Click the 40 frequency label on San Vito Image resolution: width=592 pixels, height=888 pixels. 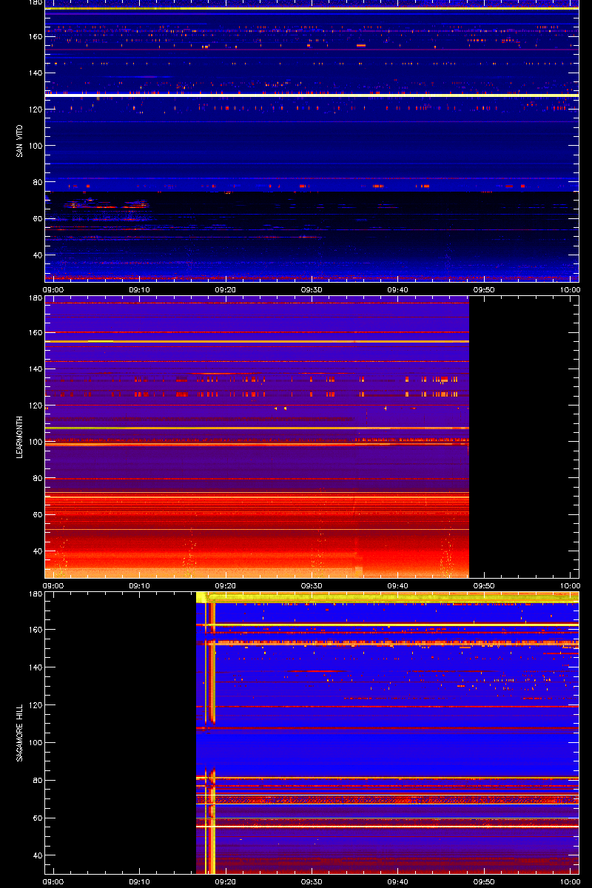tap(36, 255)
